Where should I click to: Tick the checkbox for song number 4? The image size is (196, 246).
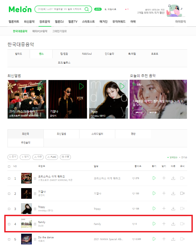pos(9,224)
